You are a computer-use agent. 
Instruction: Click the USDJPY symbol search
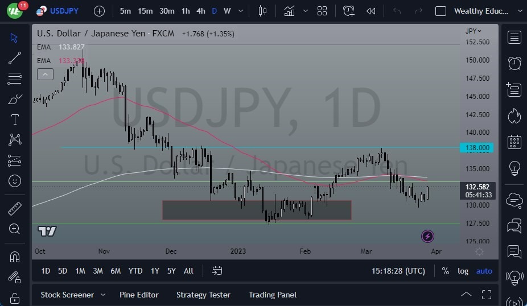[57, 11]
